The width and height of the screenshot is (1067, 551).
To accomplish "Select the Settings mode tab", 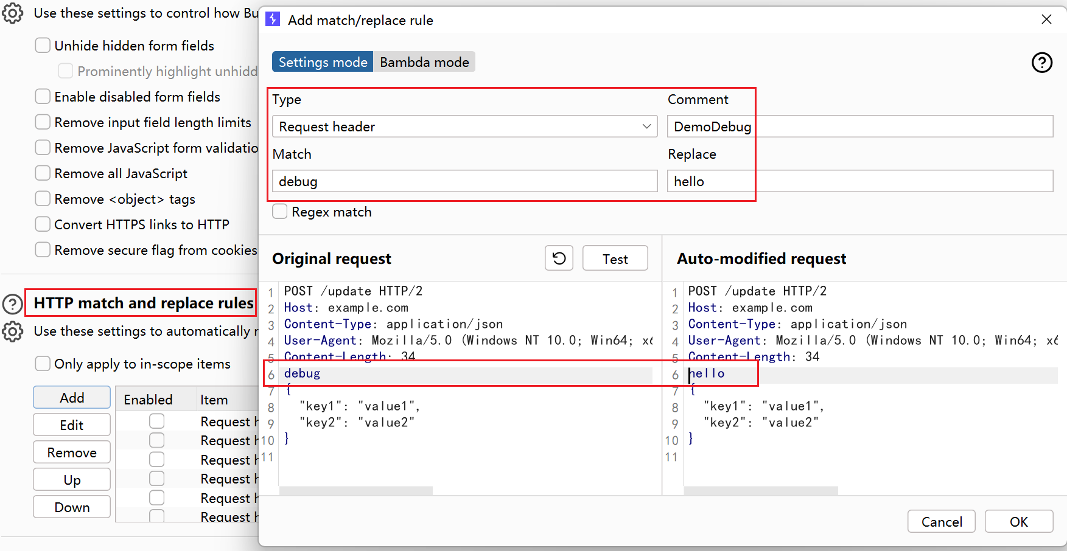I will pos(323,62).
